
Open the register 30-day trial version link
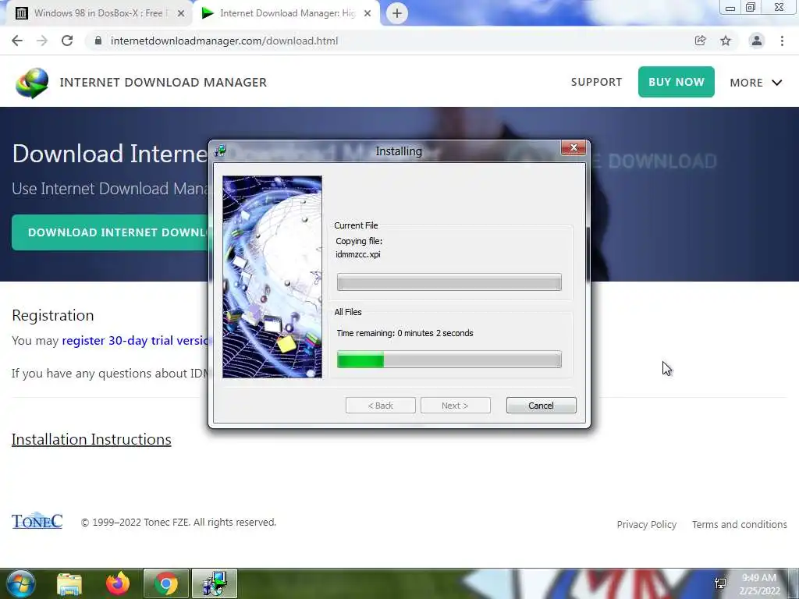tap(137, 340)
